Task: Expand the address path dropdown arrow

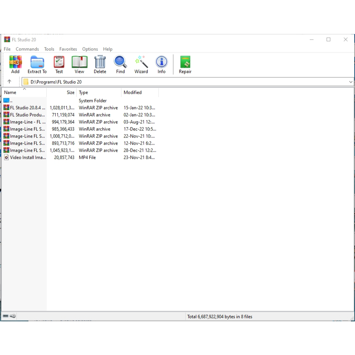Action: [x=351, y=82]
